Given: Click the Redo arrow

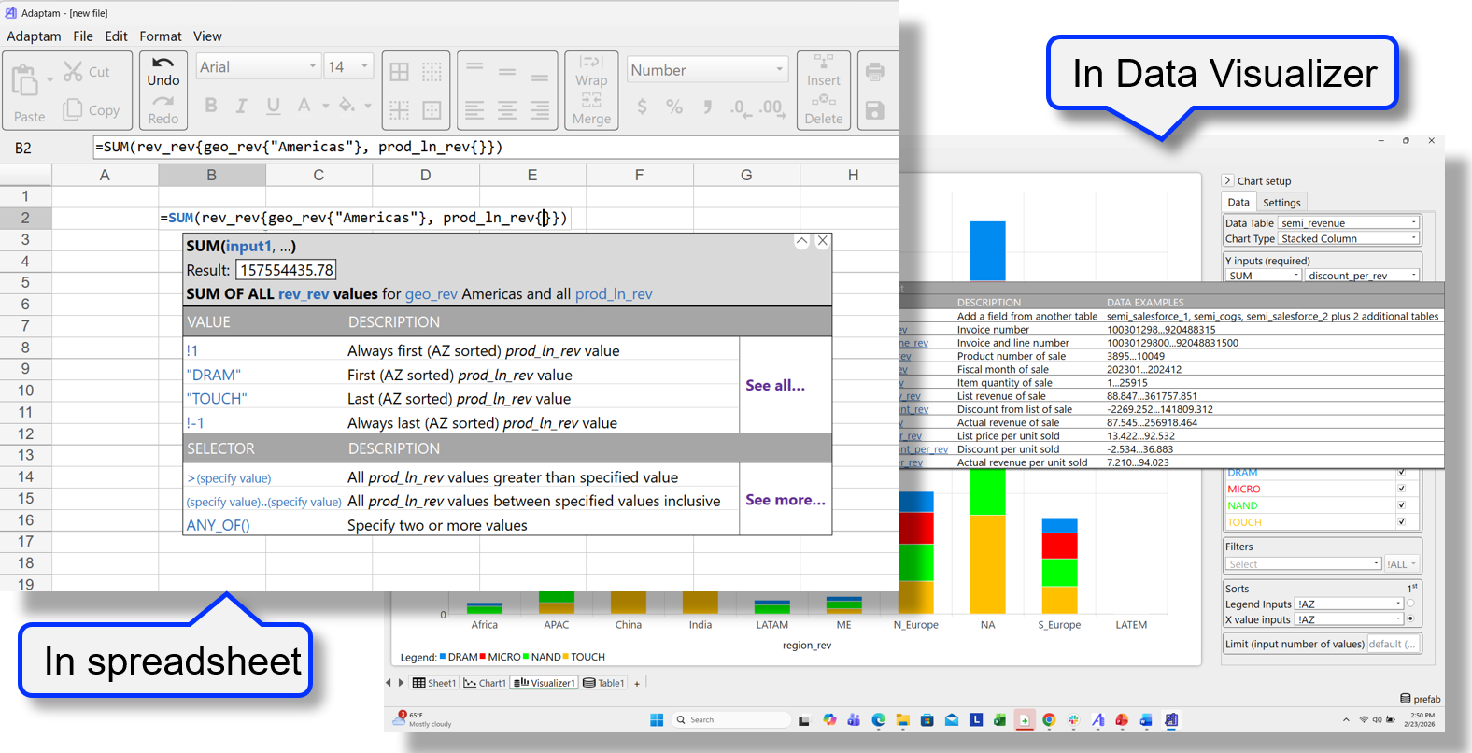Looking at the screenshot, I should tap(163, 101).
